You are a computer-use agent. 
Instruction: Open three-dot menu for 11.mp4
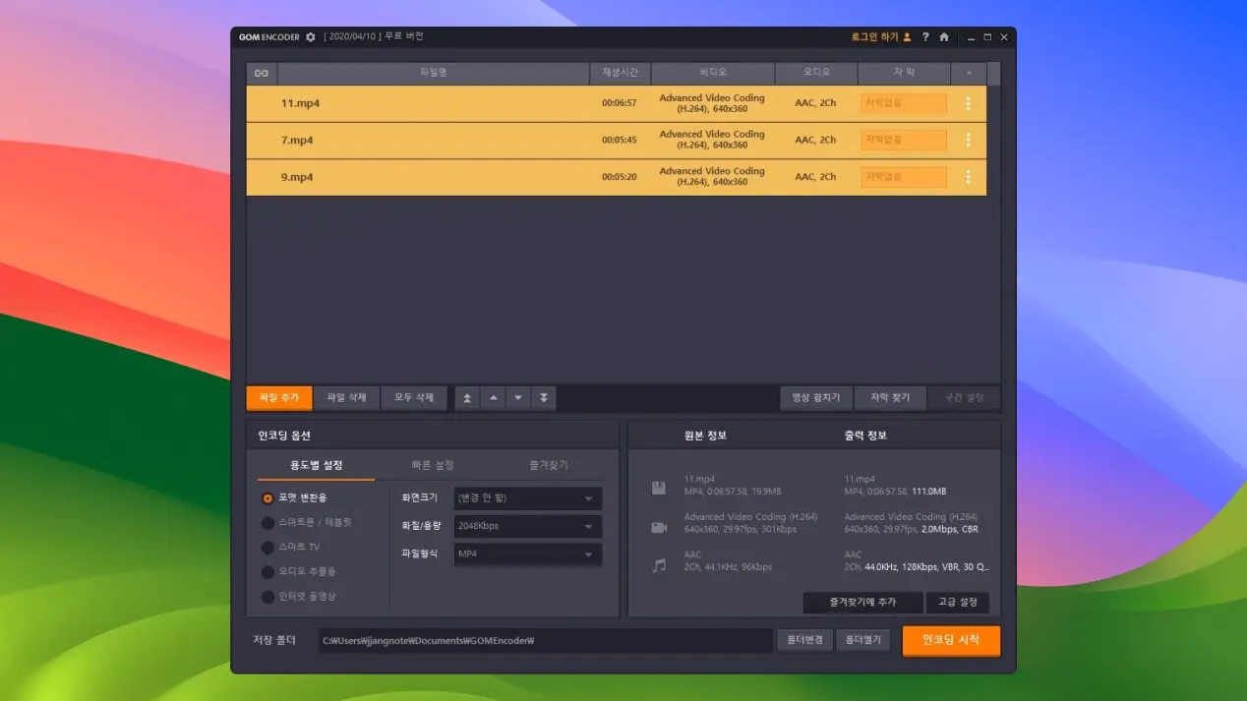click(x=968, y=103)
